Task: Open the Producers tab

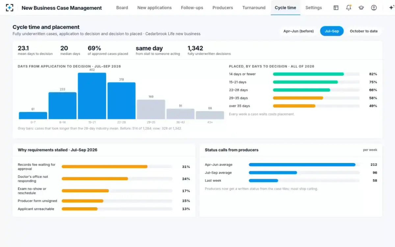Action: pyautogui.click(x=223, y=8)
